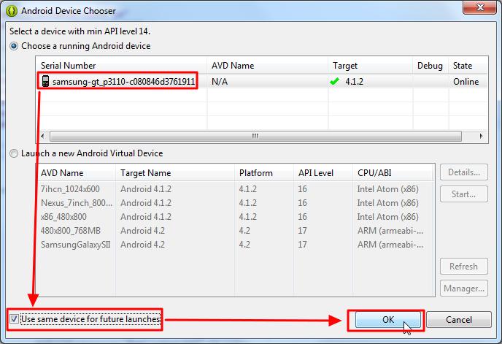502x344 pixels.
Task: Click the left arrow of the horizontal scrollbar
Action: click(42, 136)
